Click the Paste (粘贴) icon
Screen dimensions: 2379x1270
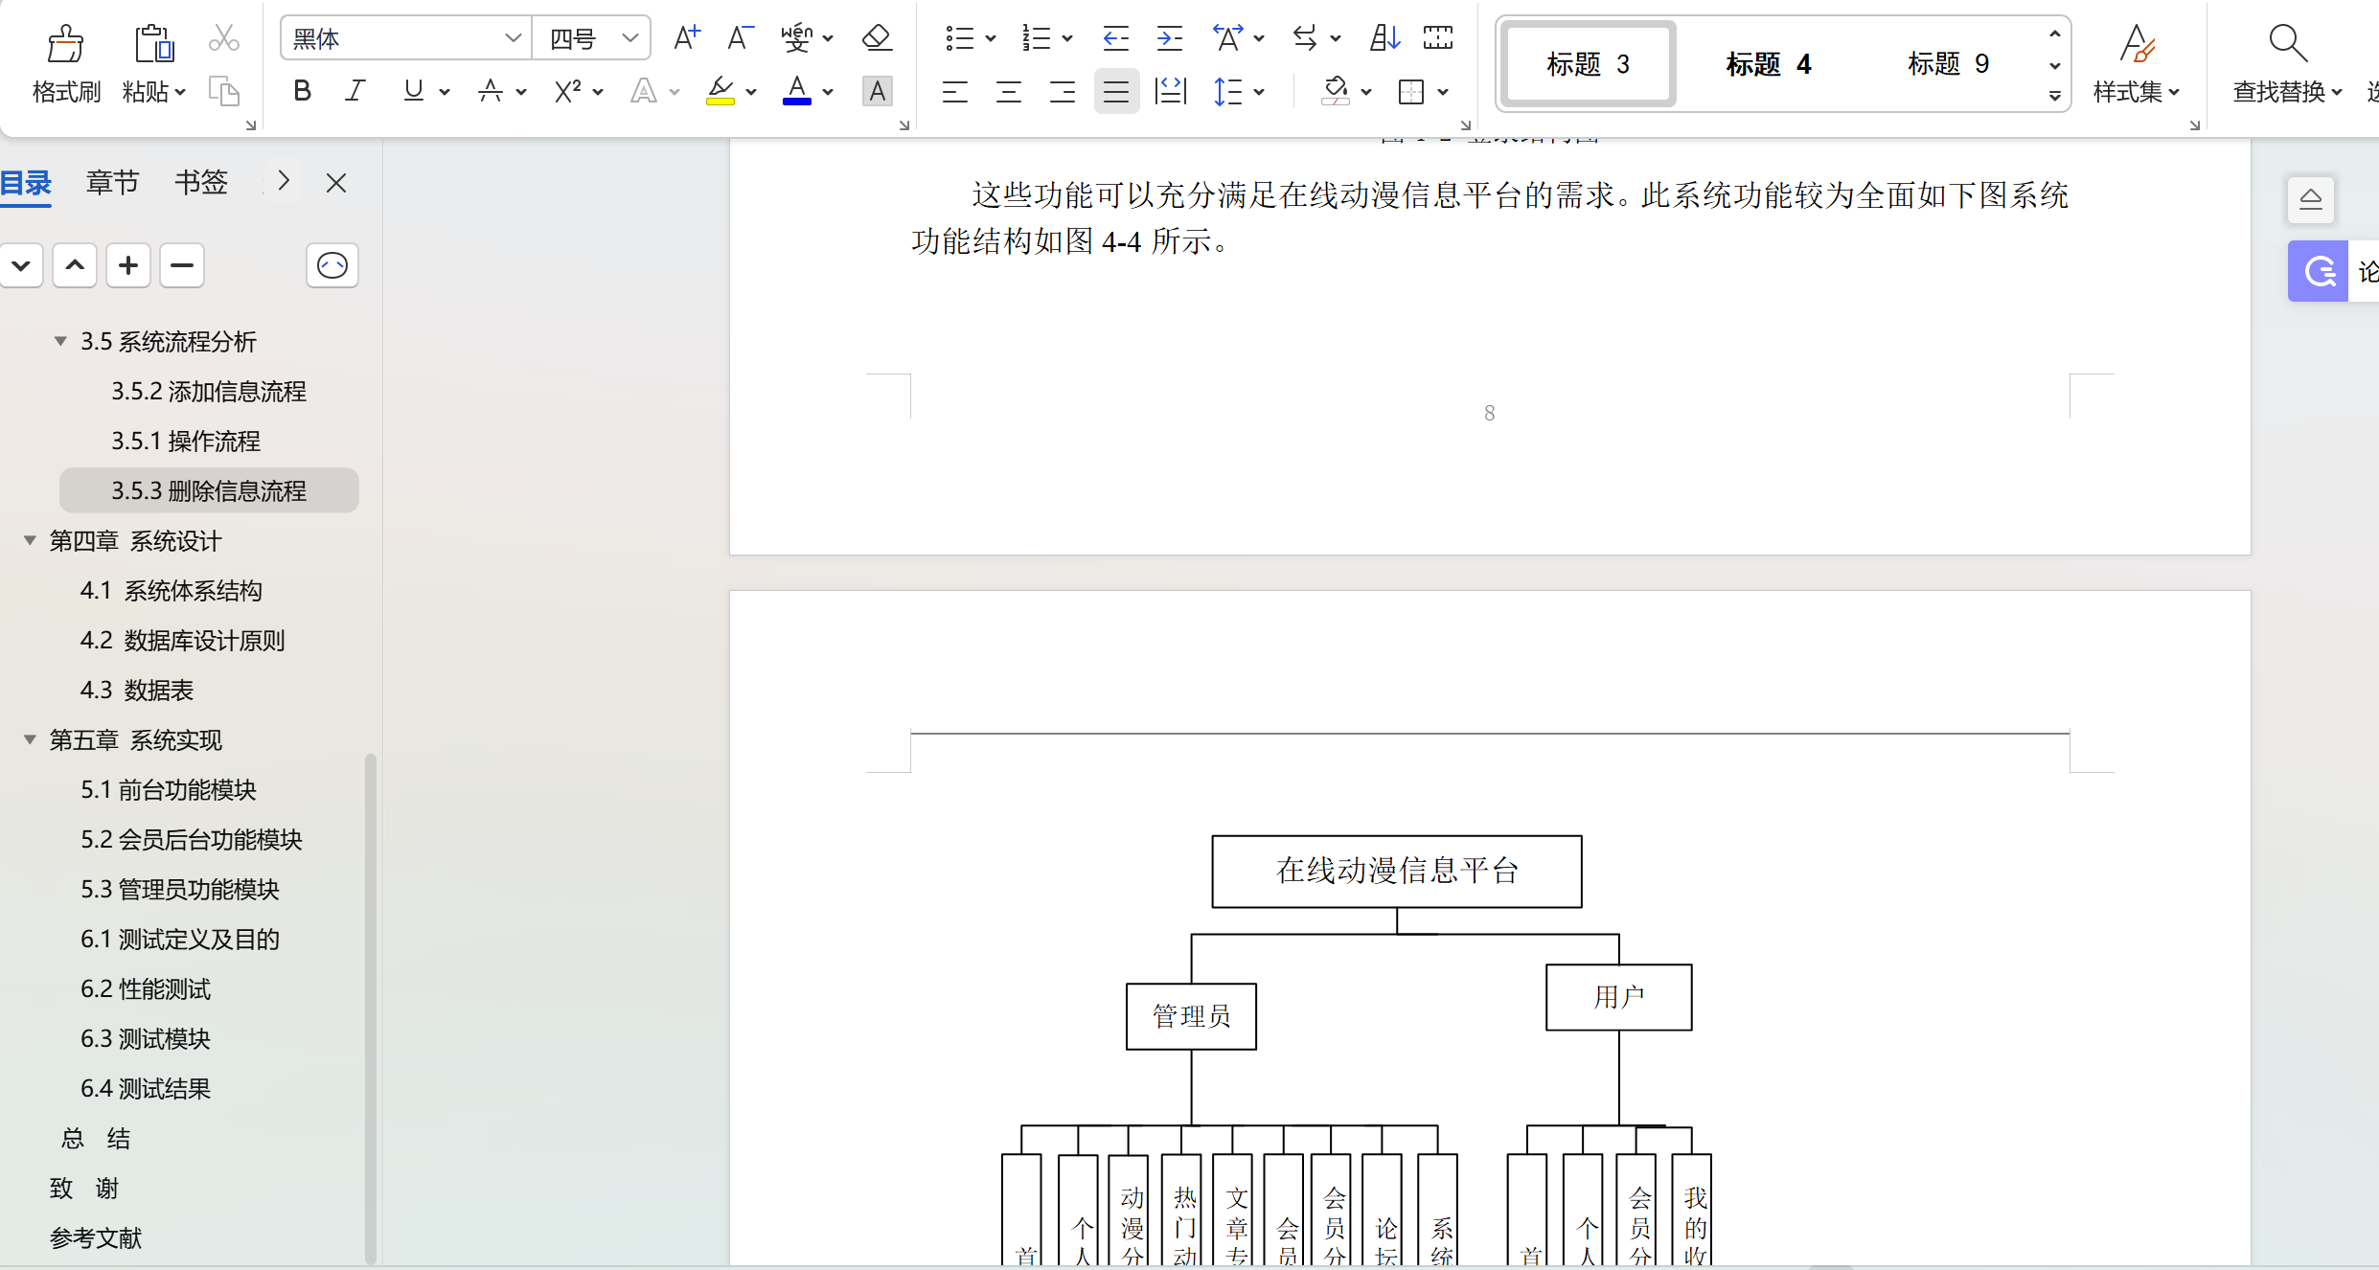[x=153, y=44]
